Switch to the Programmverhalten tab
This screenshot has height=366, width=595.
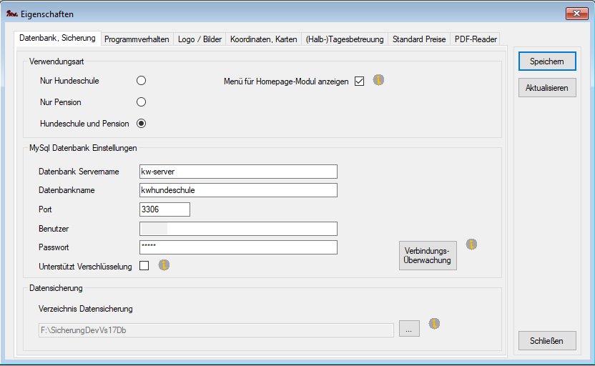[137, 39]
